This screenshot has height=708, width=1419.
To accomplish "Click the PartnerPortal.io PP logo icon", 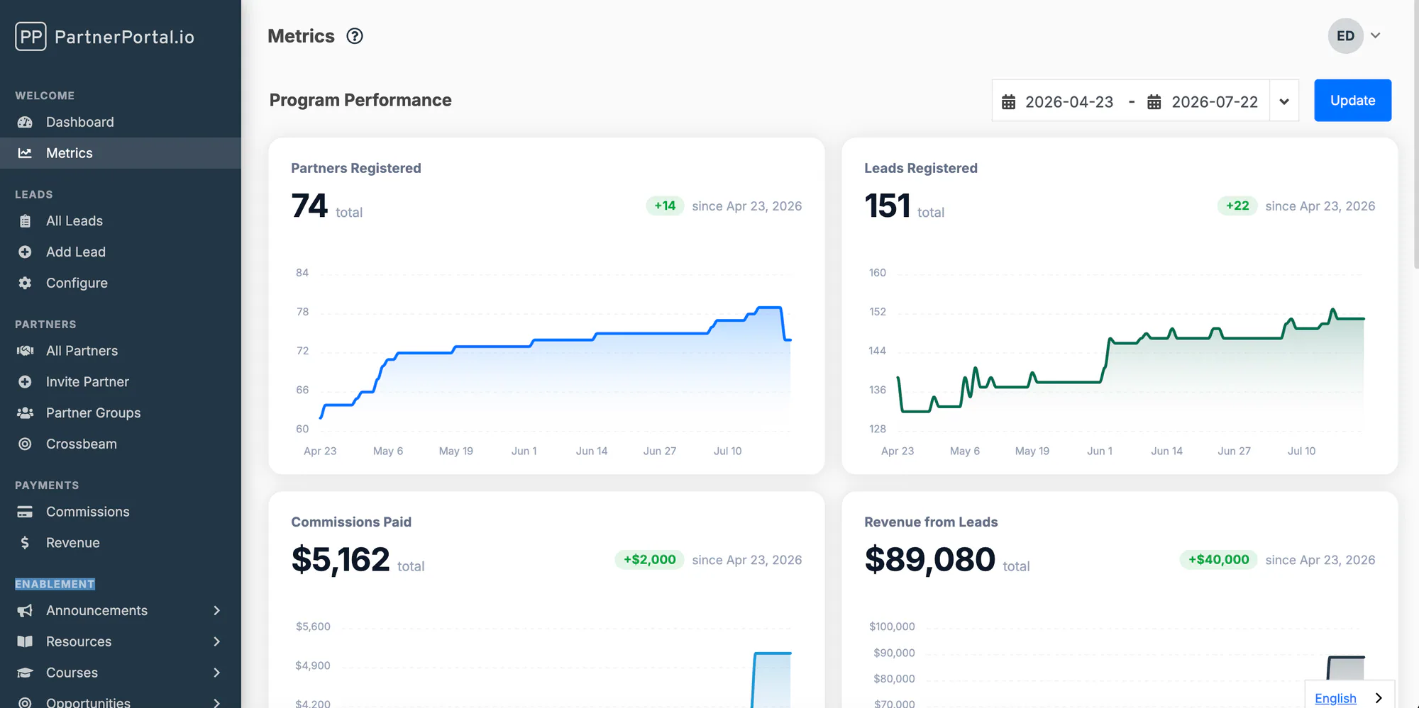I will click(x=31, y=36).
